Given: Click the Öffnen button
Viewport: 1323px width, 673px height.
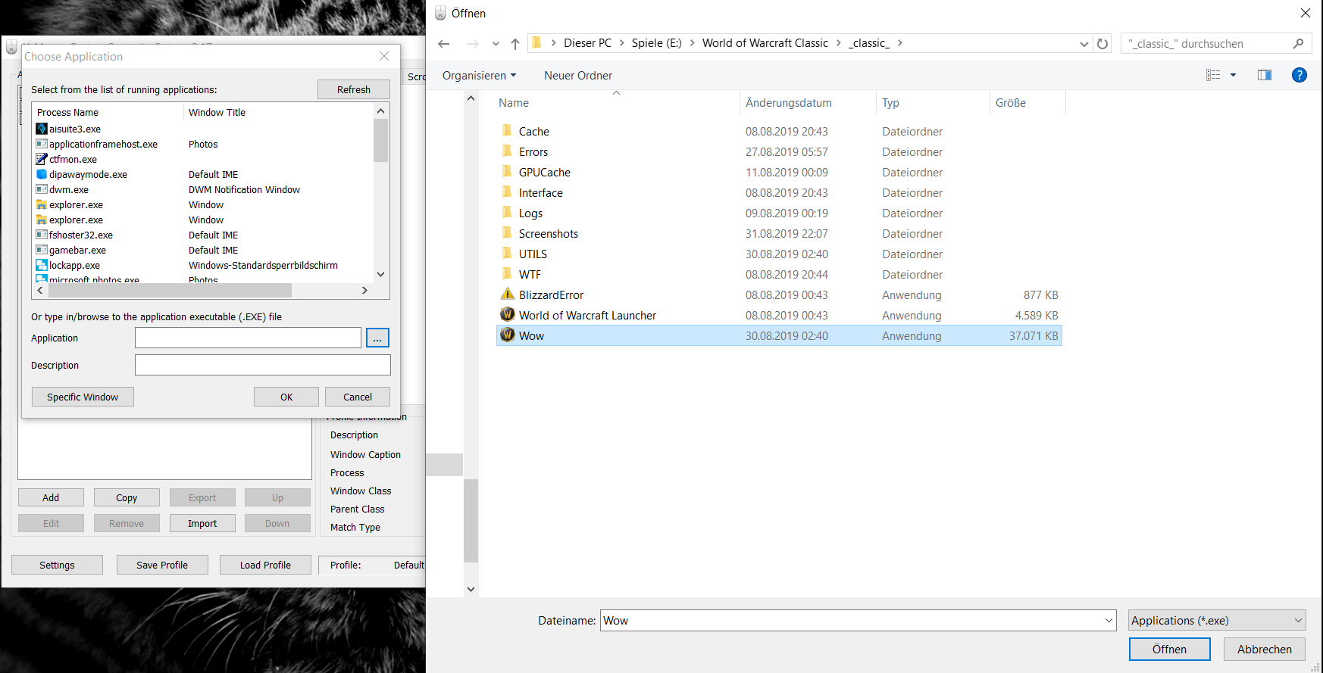Looking at the screenshot, I should 1169,650.
